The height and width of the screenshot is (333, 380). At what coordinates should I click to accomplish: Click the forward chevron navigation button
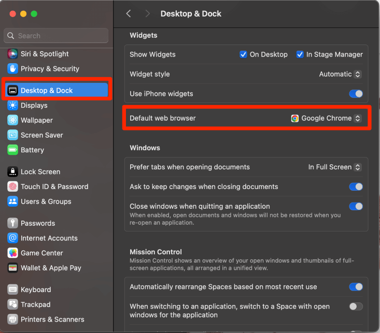148,14
